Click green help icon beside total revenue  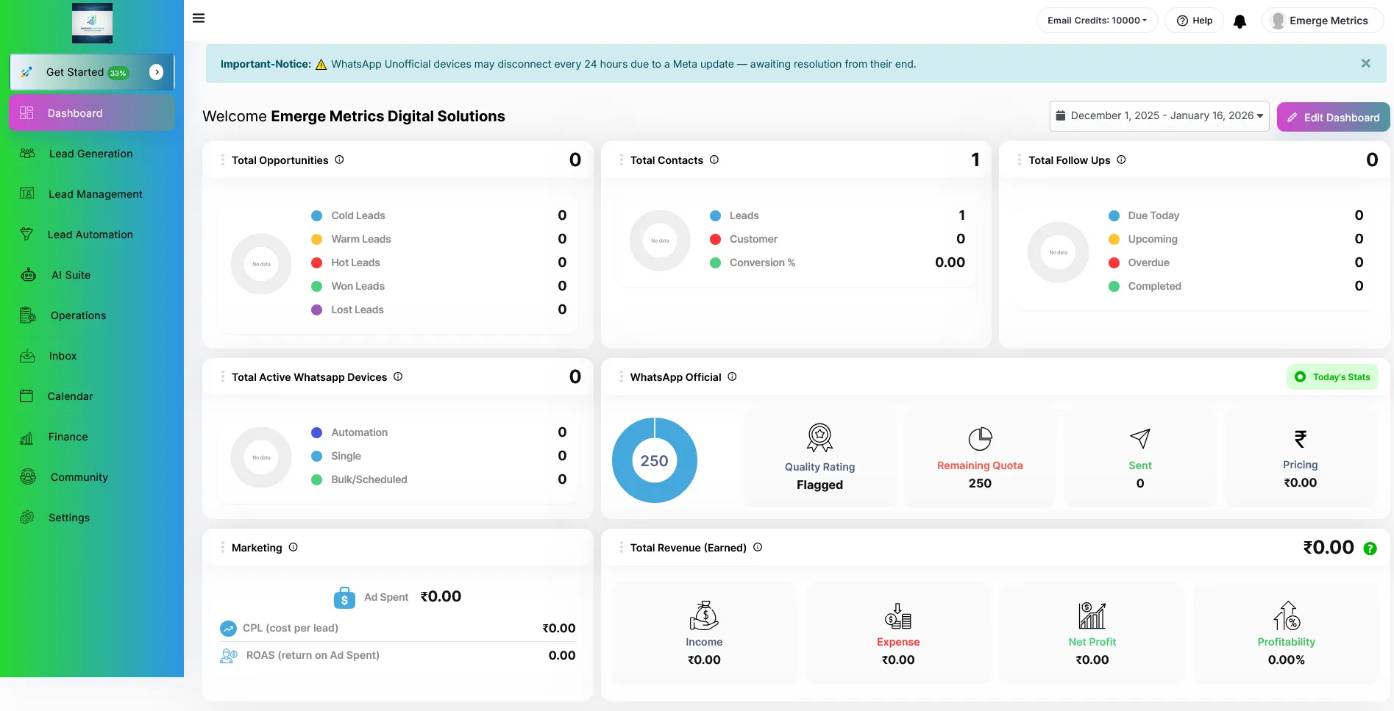pyautogui.click(x=1370, y=549)
